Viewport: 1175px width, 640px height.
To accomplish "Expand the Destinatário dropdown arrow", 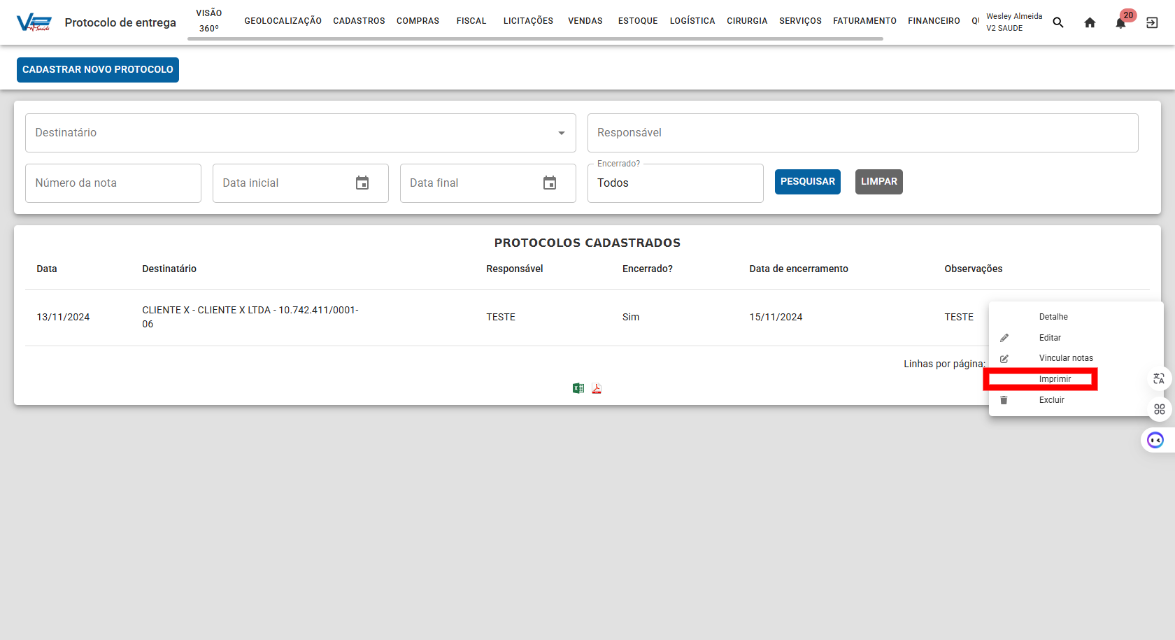I will coord(562,133).
